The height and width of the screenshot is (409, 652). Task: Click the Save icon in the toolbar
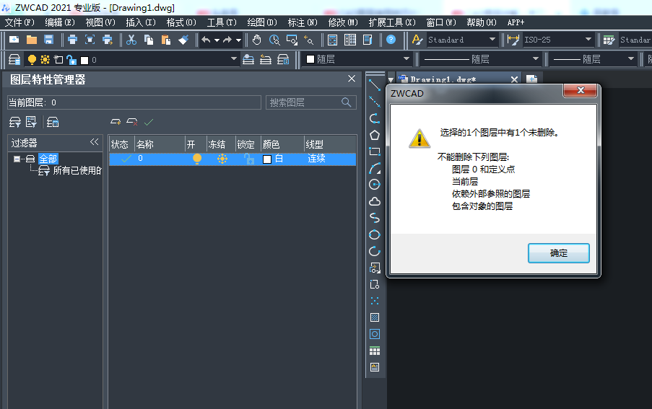(x=49, y=40)
